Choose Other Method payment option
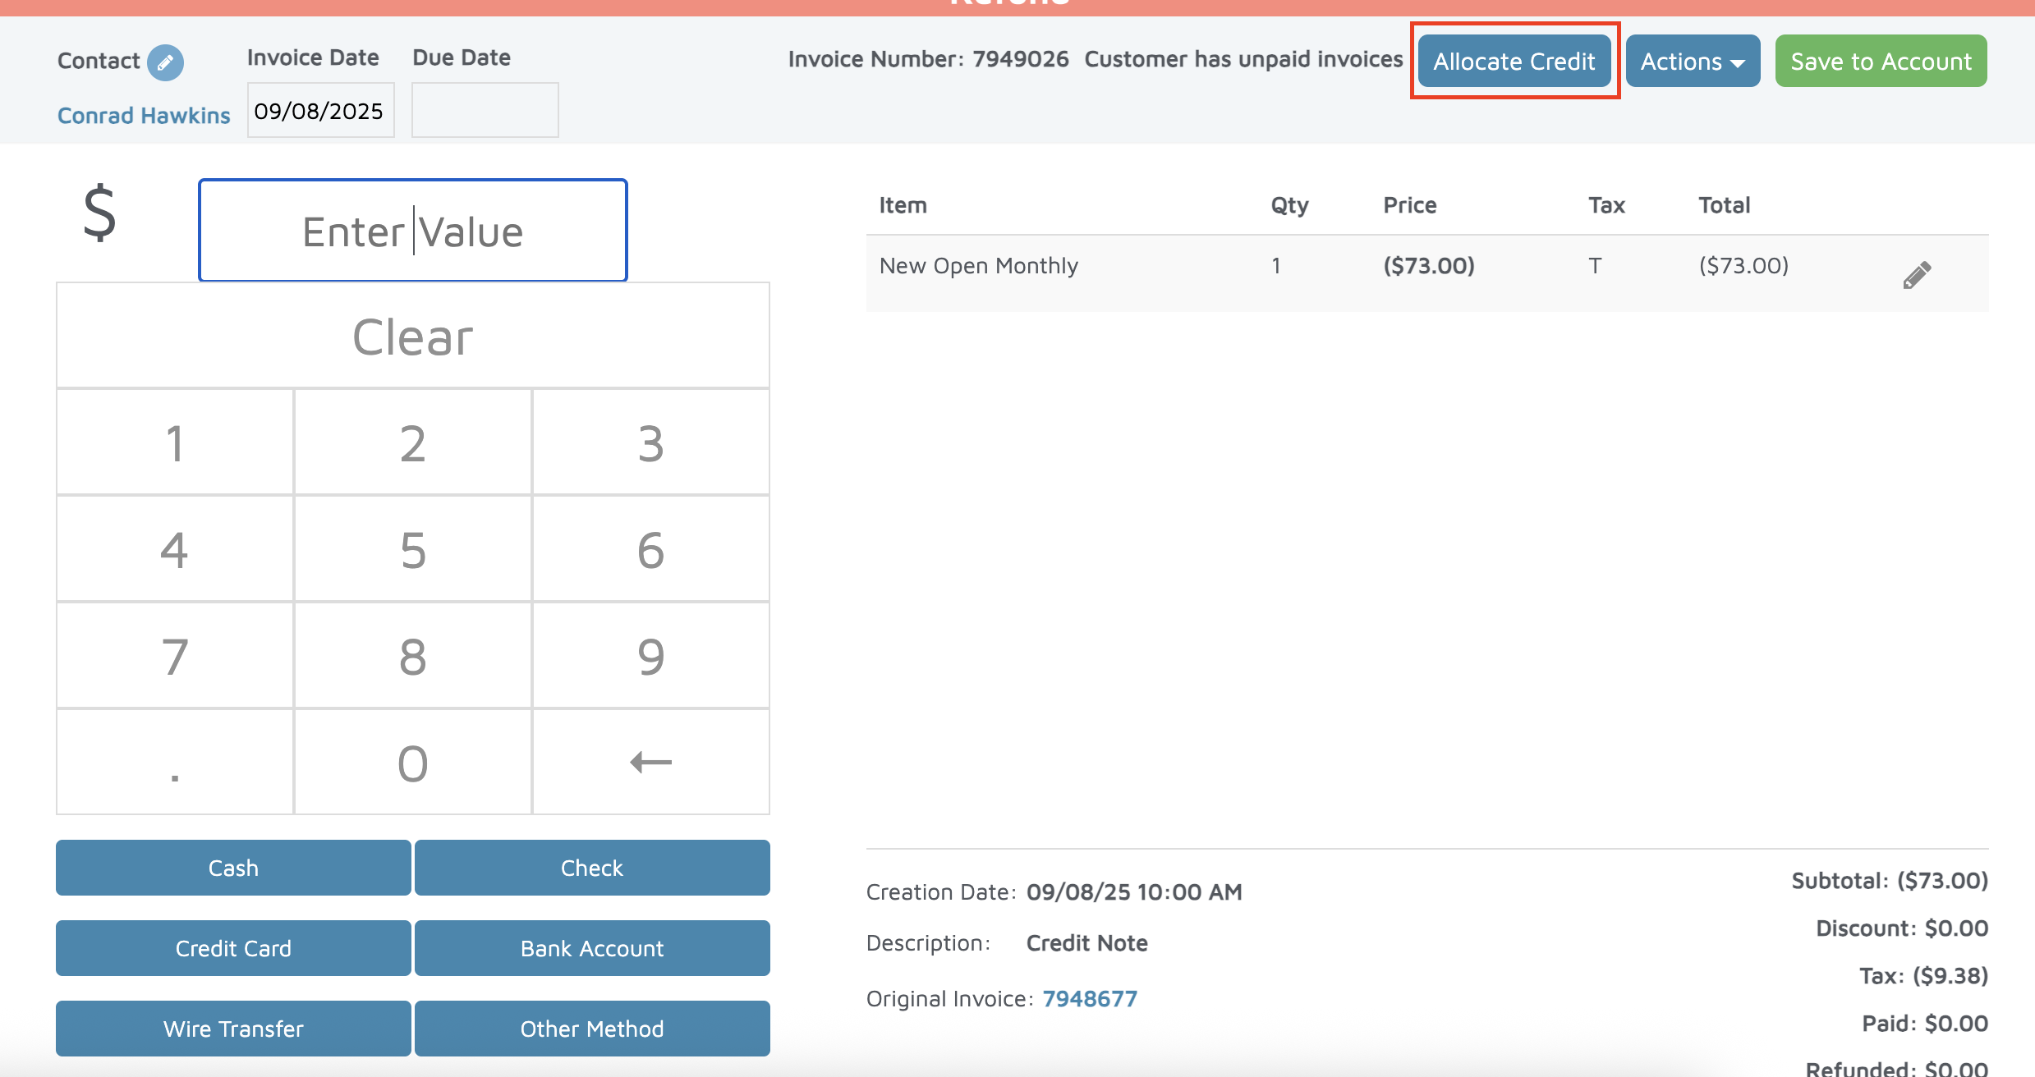This screenshot has height=1077, width=2035. pos(591,1029)
